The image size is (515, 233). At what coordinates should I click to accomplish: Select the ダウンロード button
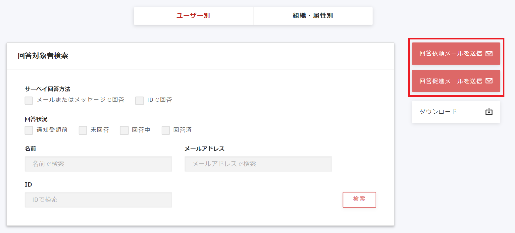pos(456,112)
